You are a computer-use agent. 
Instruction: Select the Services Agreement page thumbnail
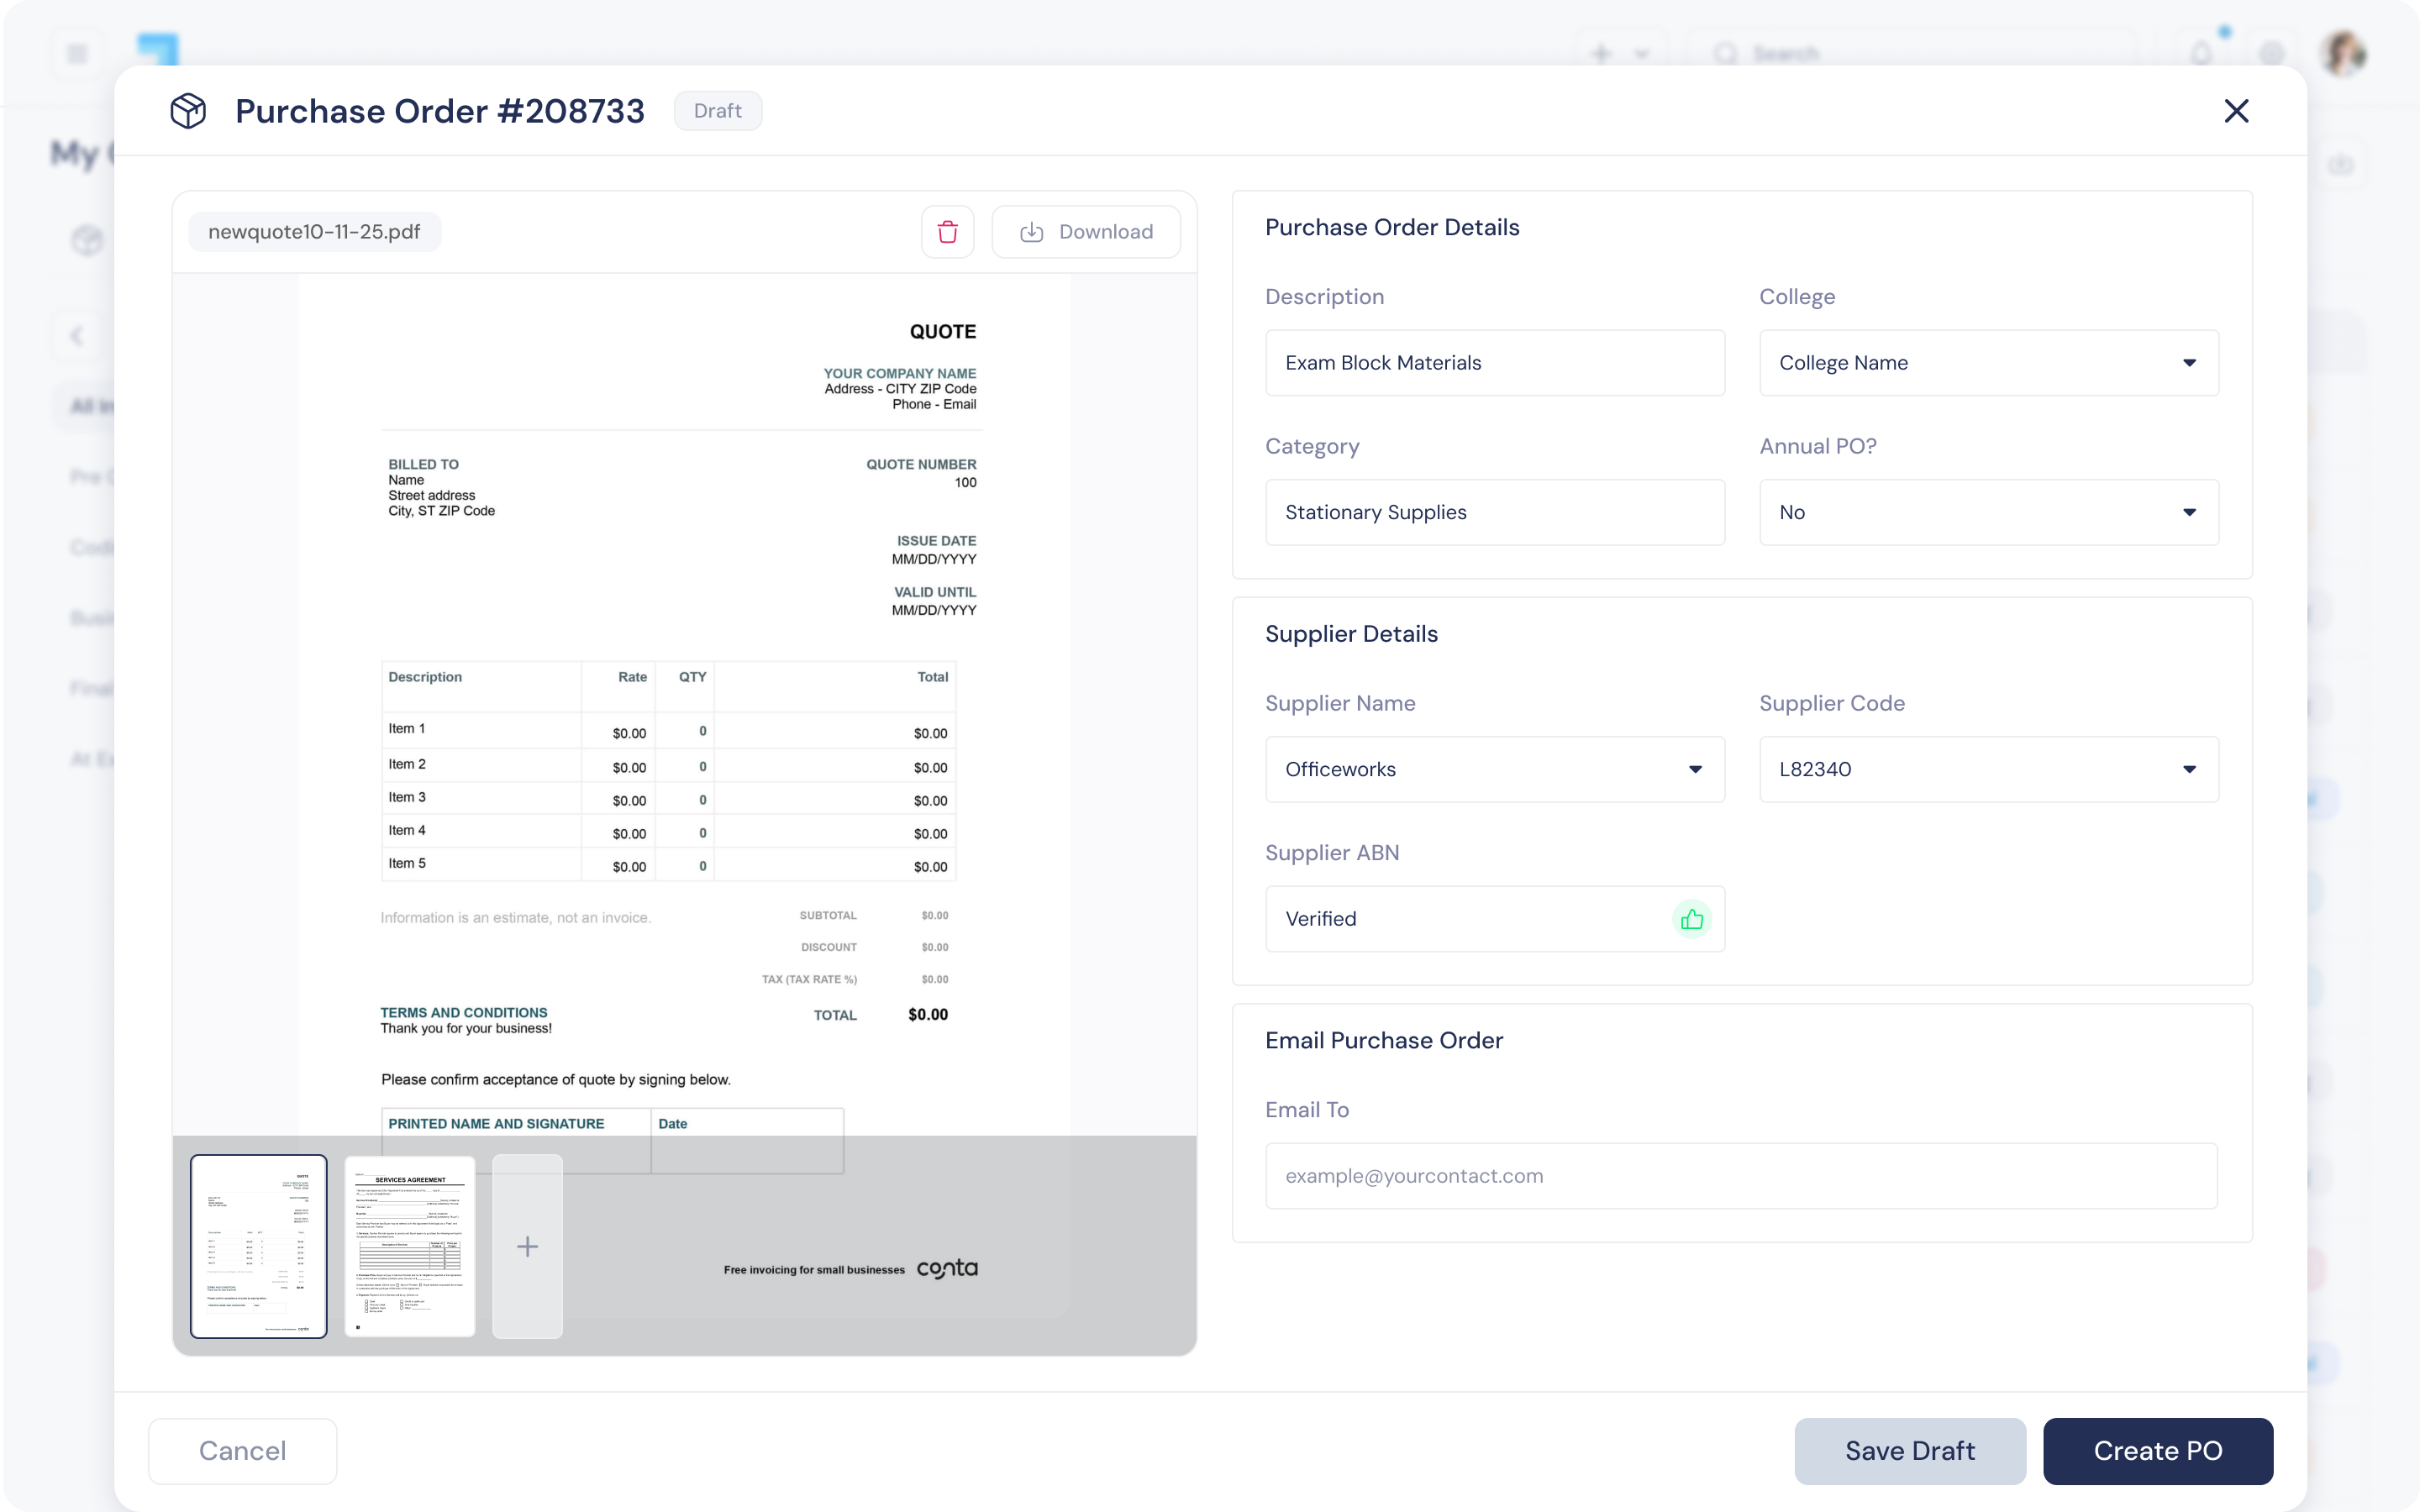(x=410, y=1246)
